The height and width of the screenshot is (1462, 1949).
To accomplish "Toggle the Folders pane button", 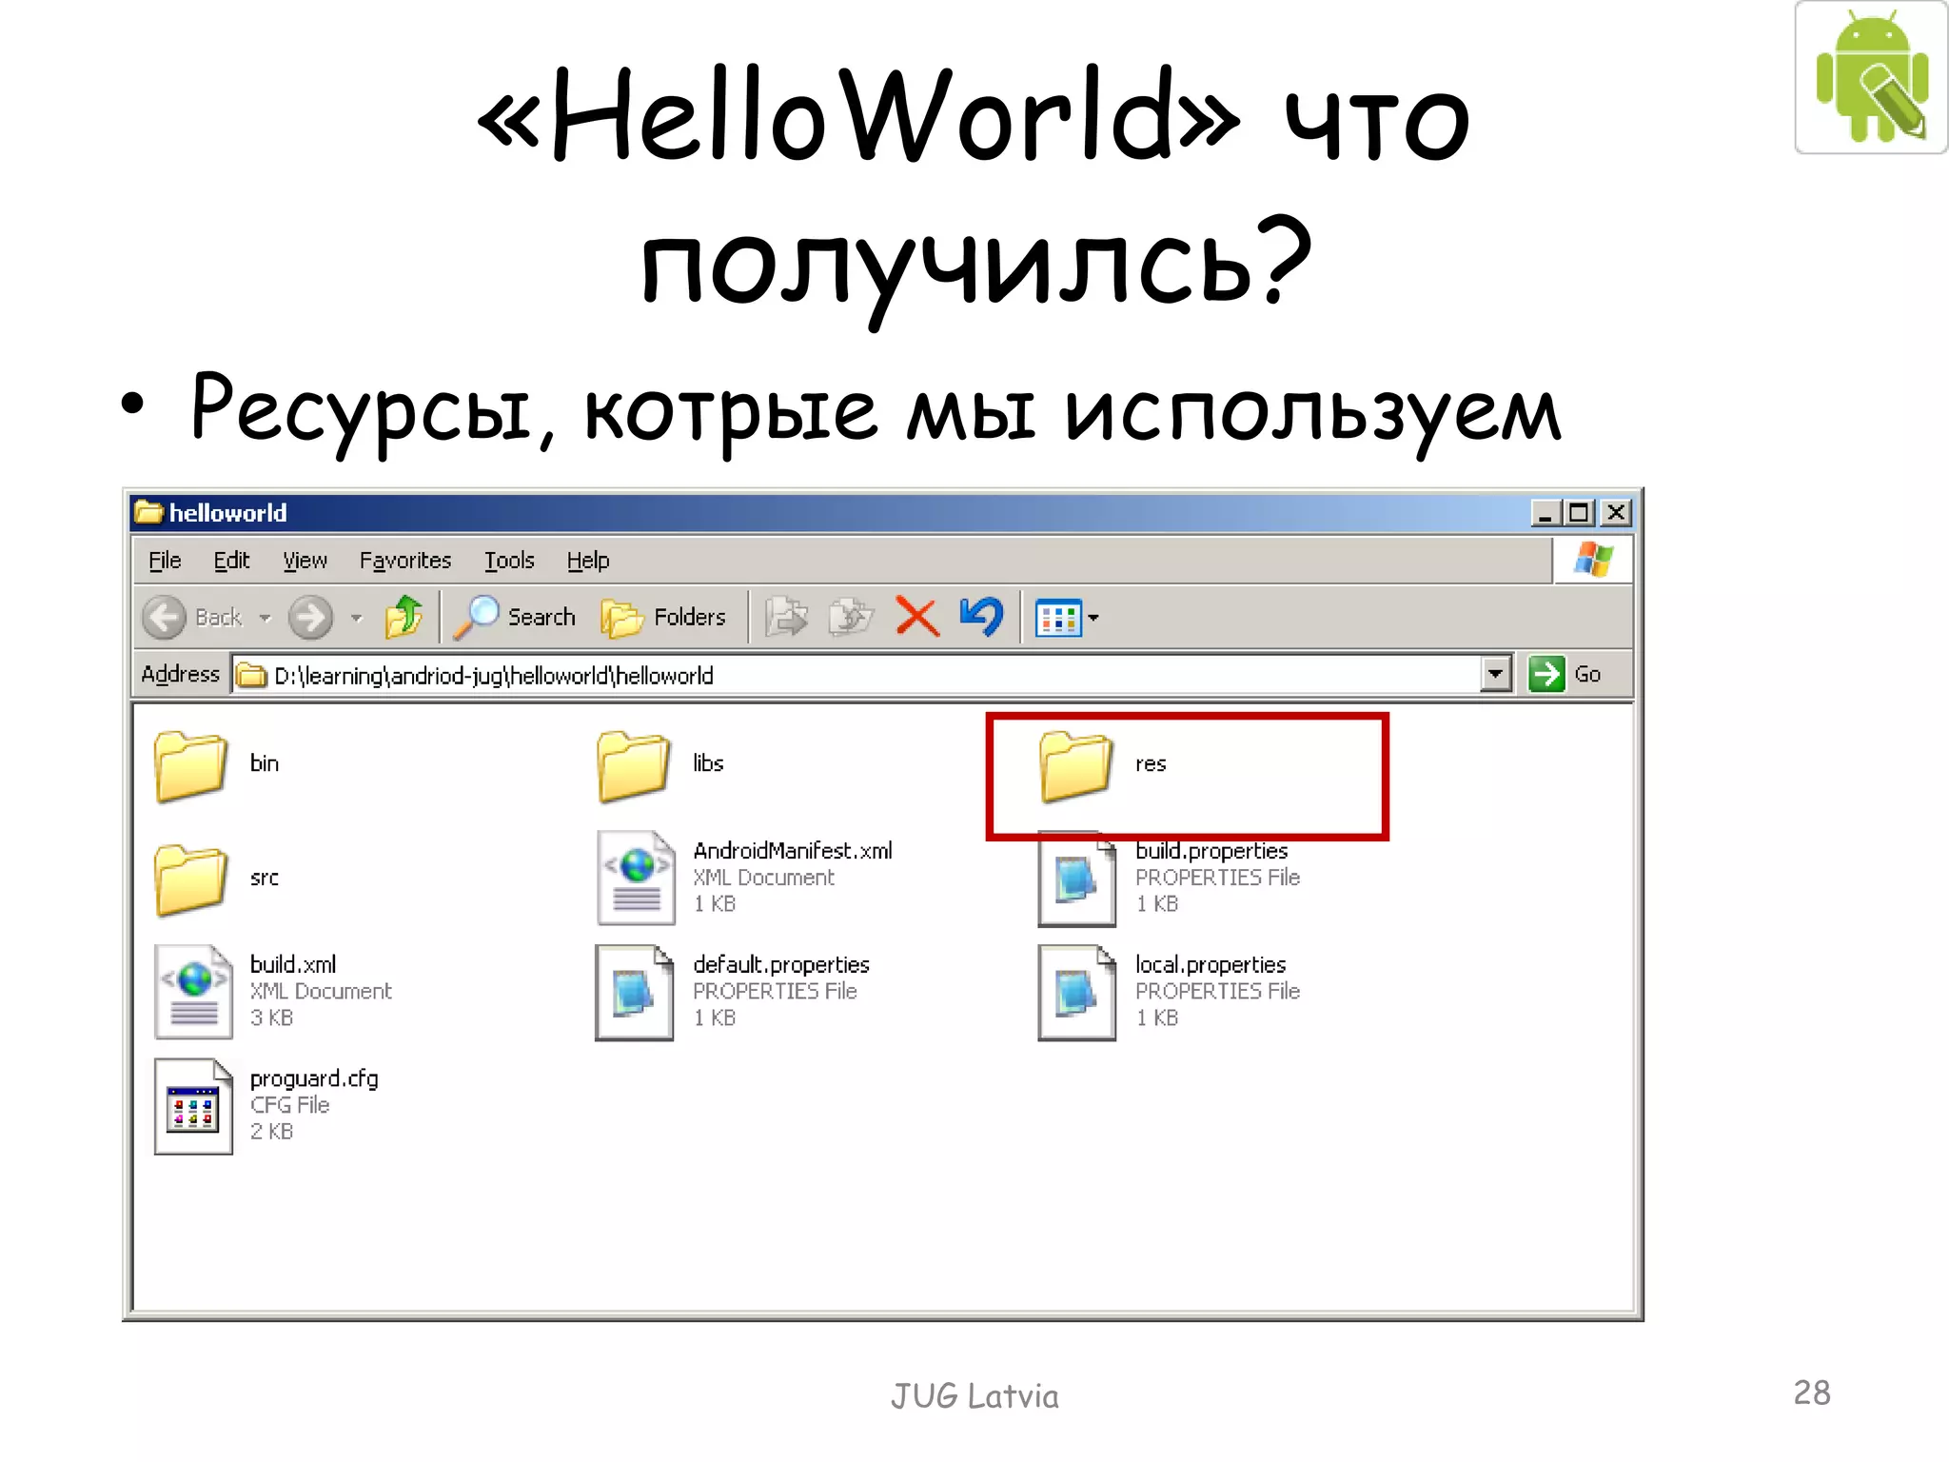I will point(663,617).
